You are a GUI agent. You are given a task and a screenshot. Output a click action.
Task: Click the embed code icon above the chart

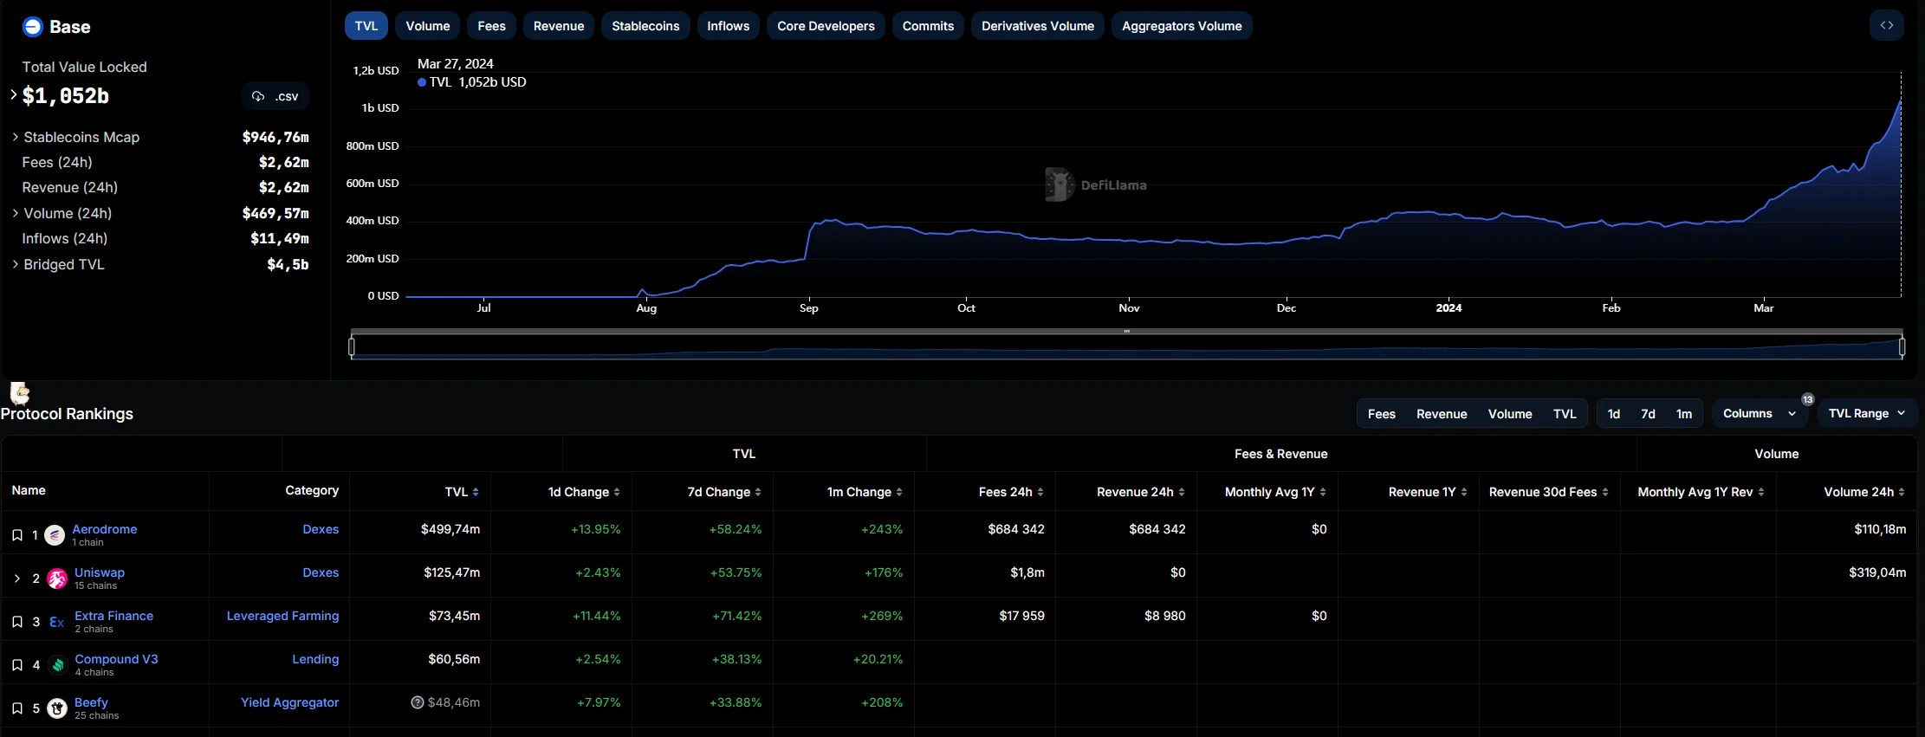[x=1886, y=26]
